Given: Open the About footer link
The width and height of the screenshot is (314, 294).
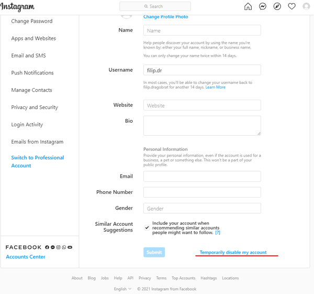Looking at the screenshot, I should (77, 278).
